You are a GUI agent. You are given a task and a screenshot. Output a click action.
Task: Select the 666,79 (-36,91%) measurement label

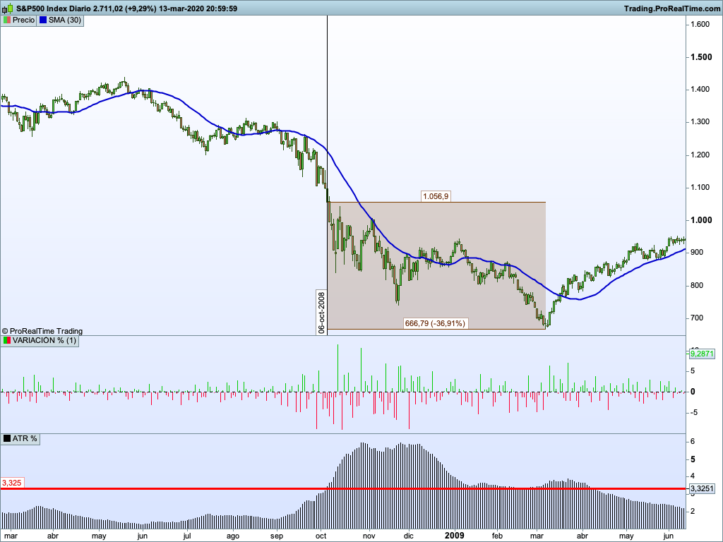point(436,323)
